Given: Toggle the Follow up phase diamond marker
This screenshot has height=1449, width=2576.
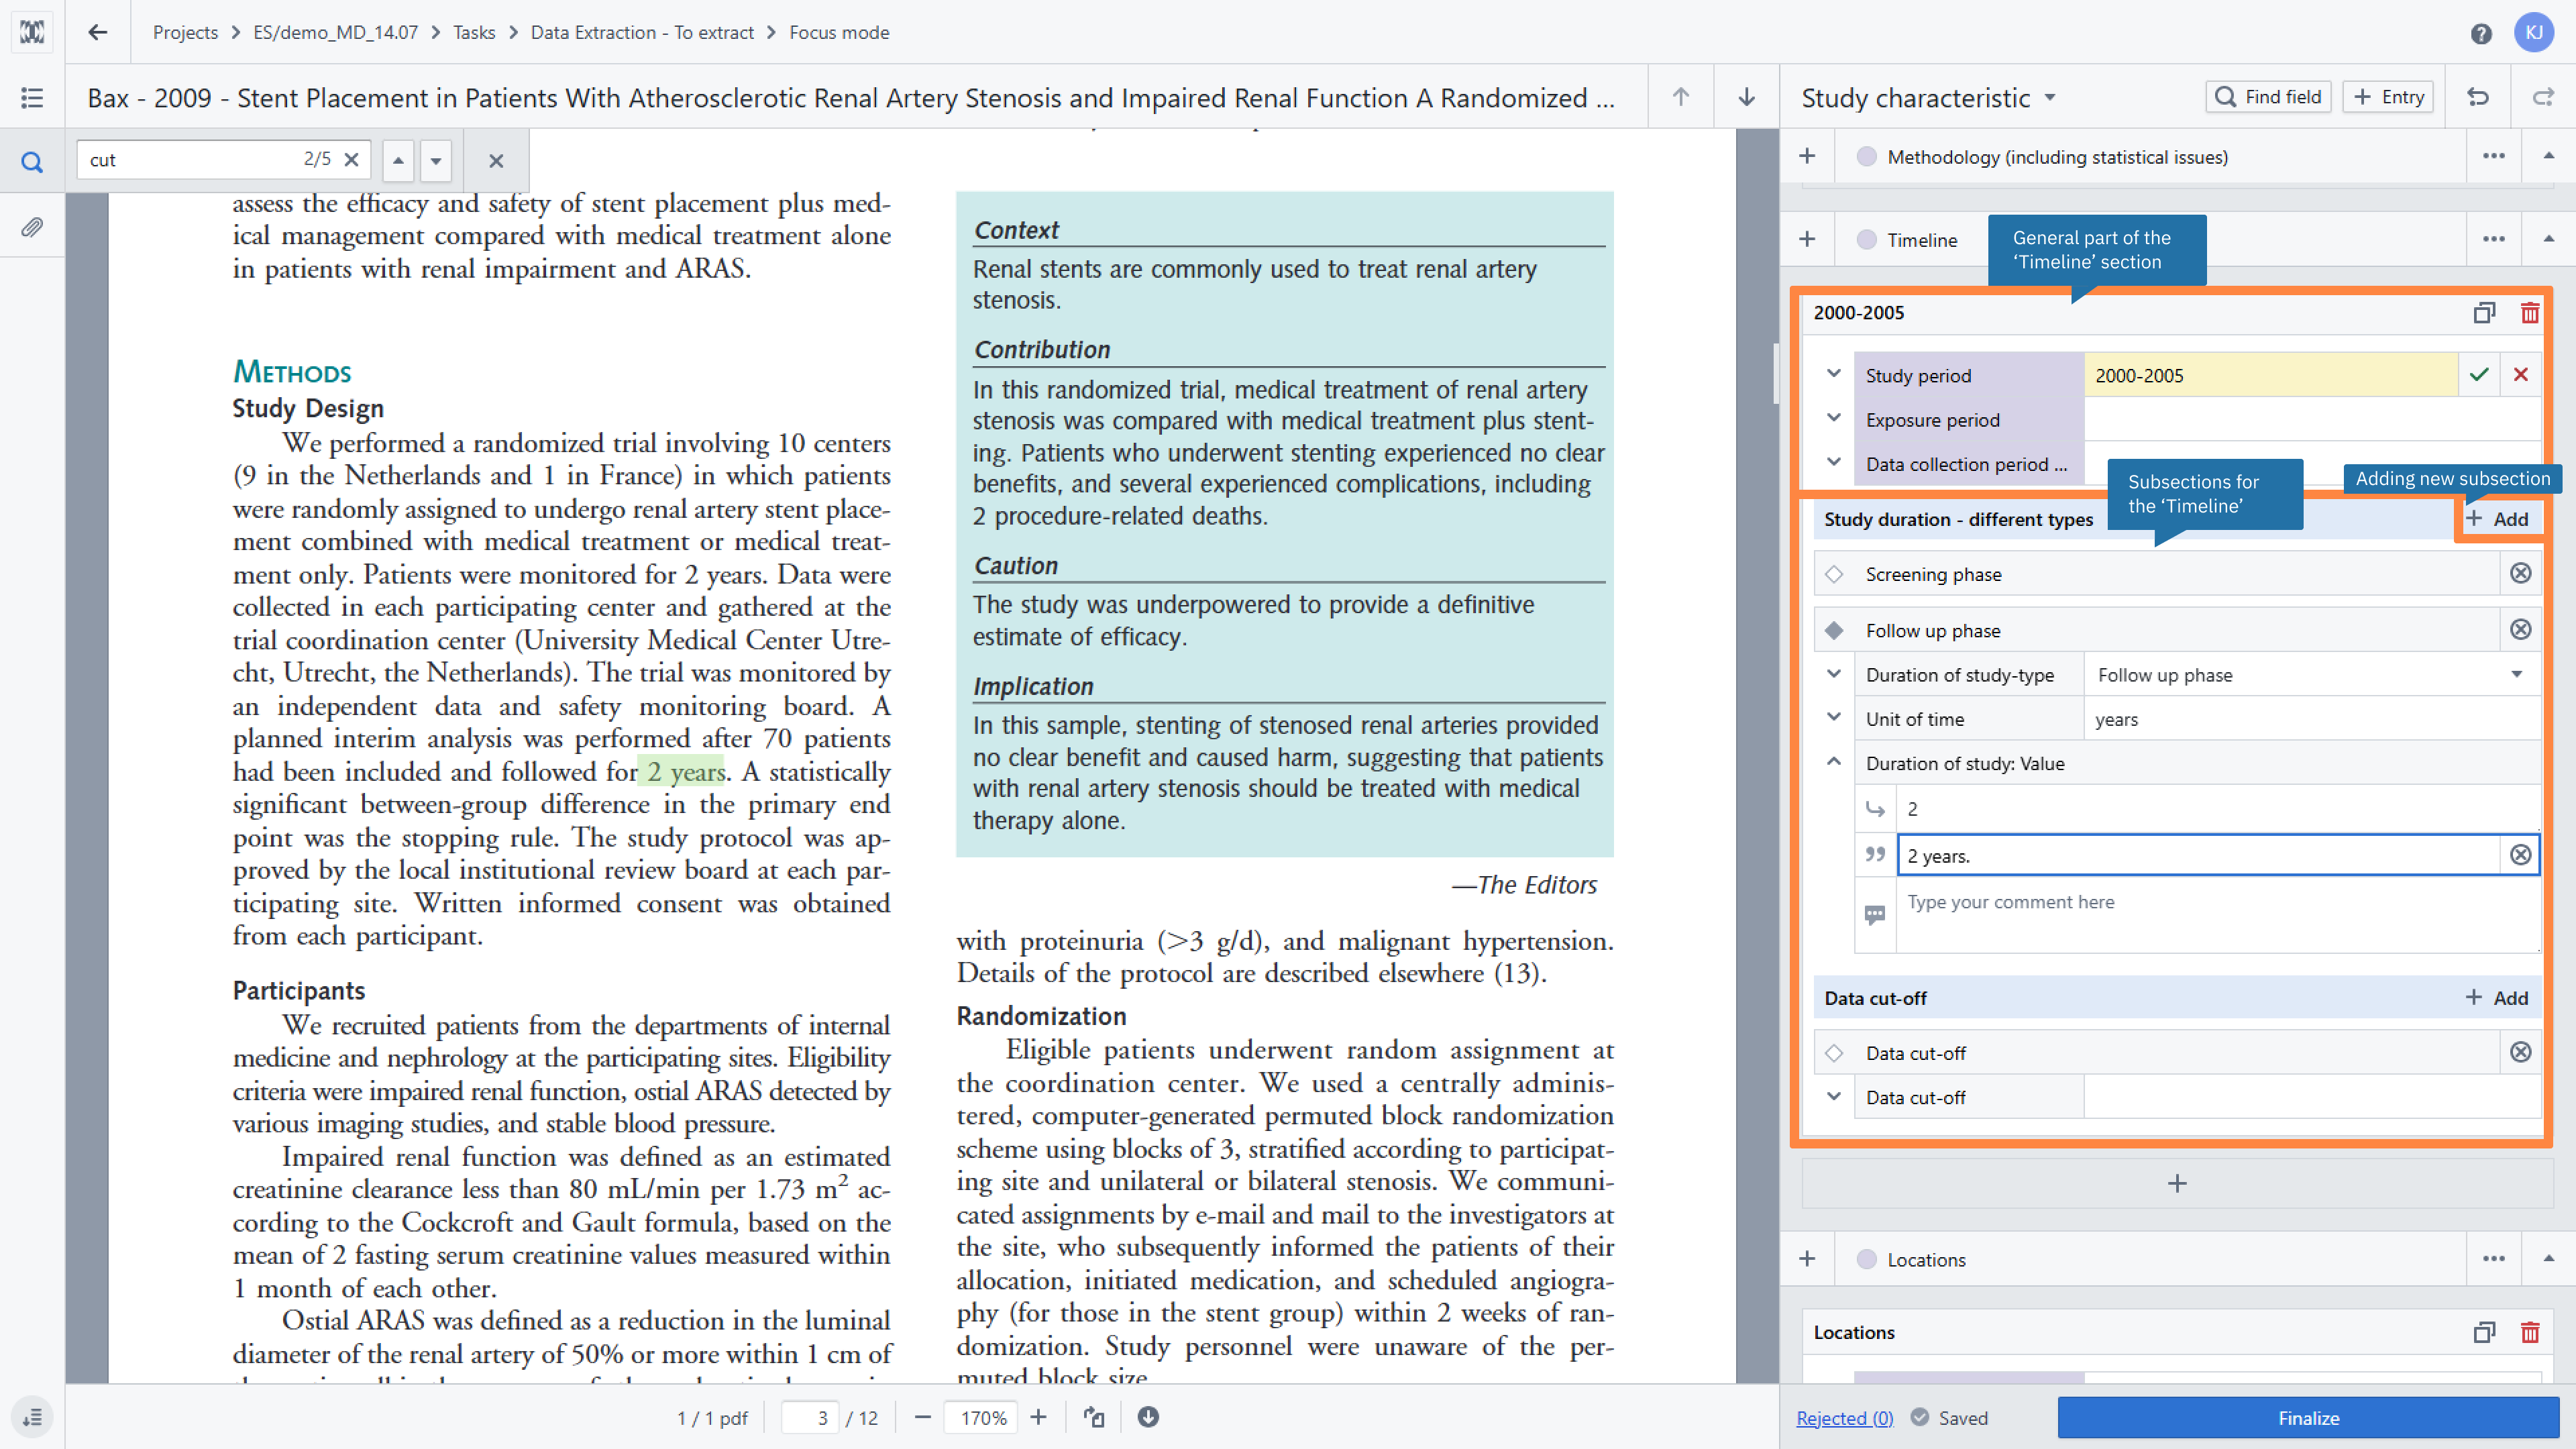Looking at the screenshot, I should (x=1834, y=630).
